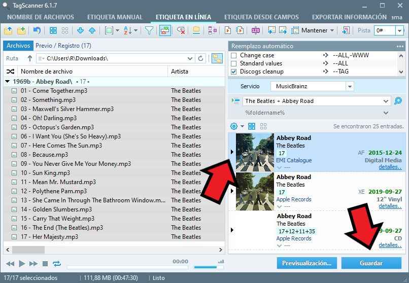This screenshot has height=283, width=409.
Task: Click the purple 123 renumber icon
Action: pos(256,30)
